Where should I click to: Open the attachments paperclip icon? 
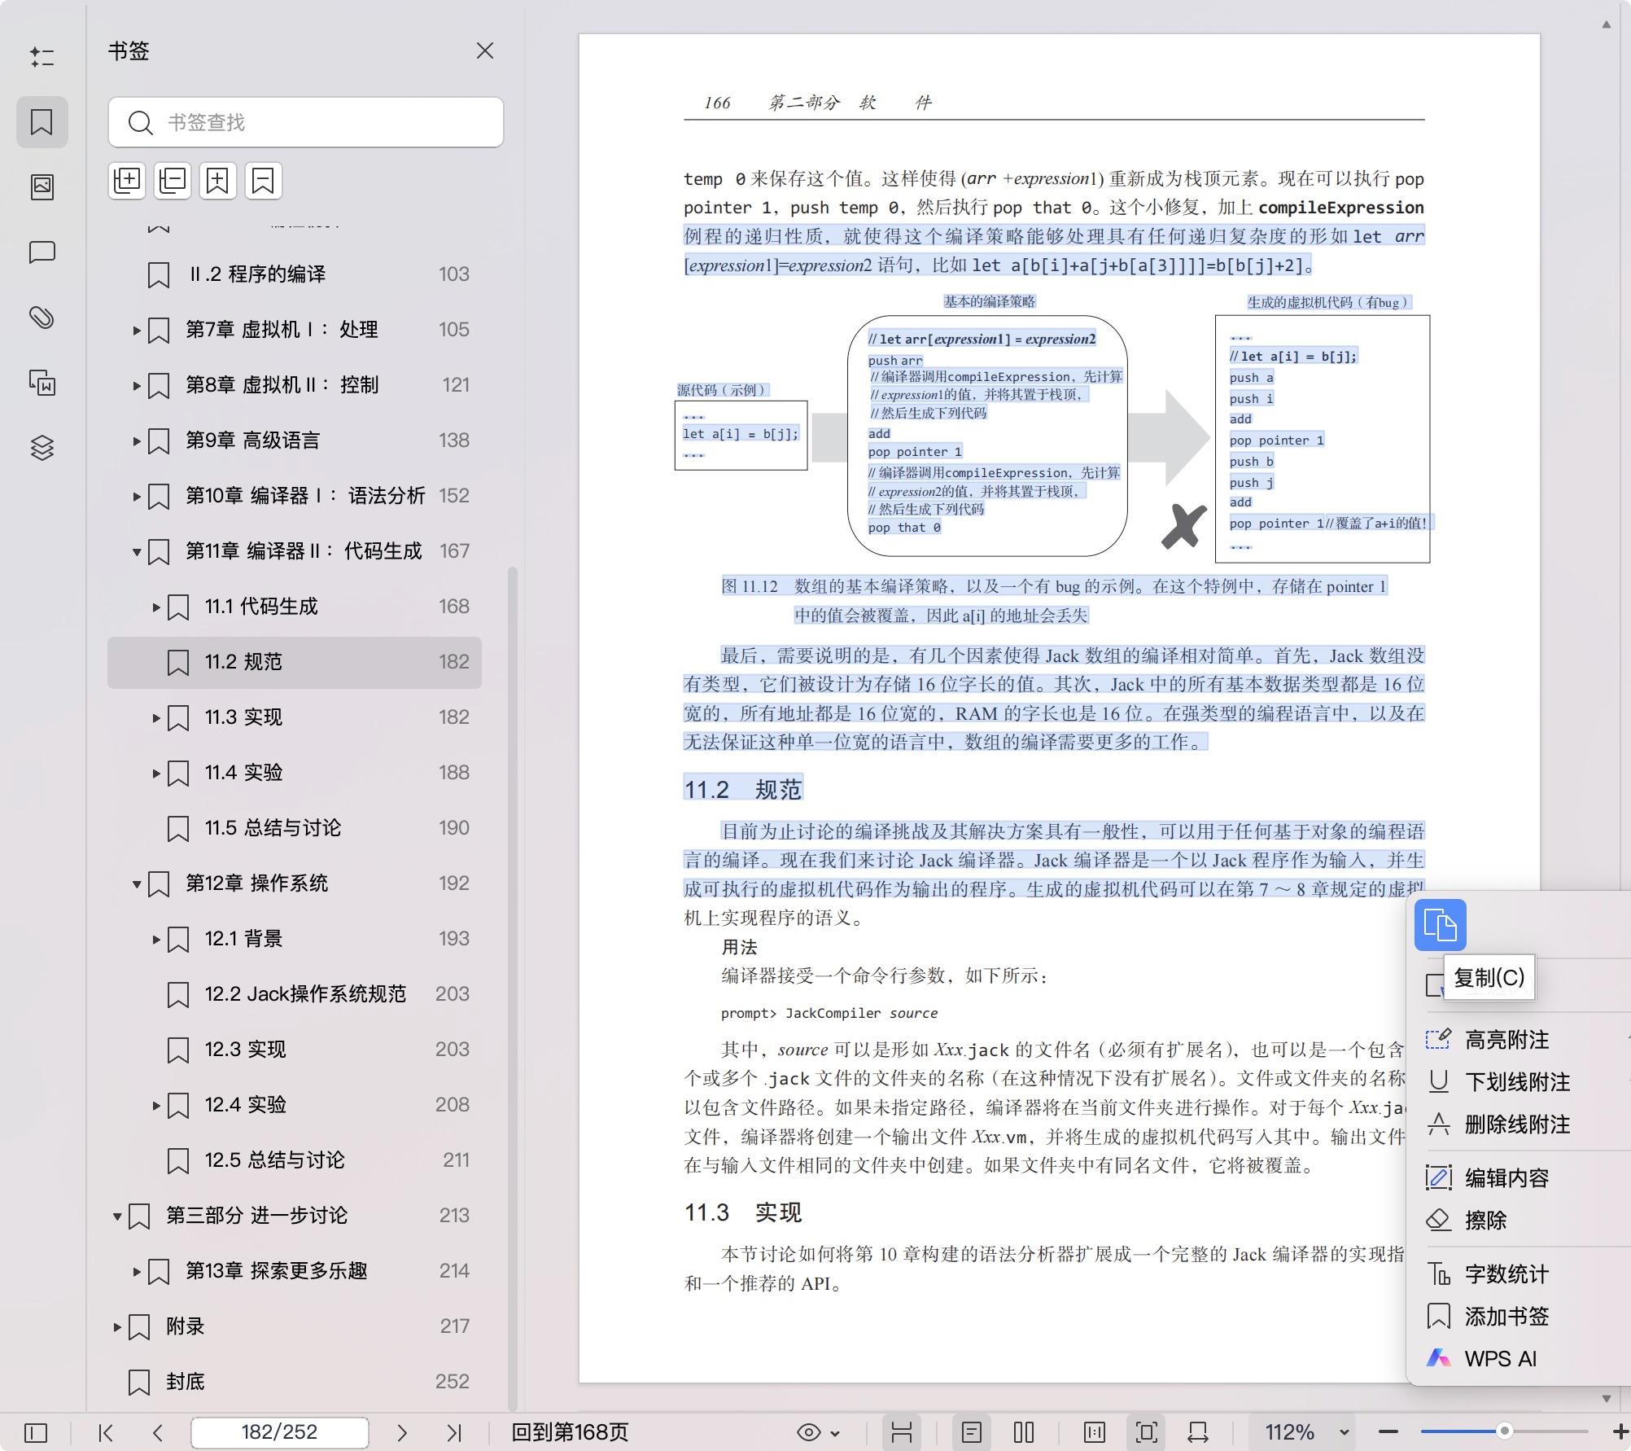tap(42, 318)
